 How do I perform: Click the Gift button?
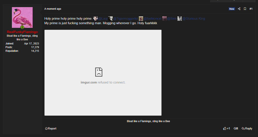[x=236, y=129]
